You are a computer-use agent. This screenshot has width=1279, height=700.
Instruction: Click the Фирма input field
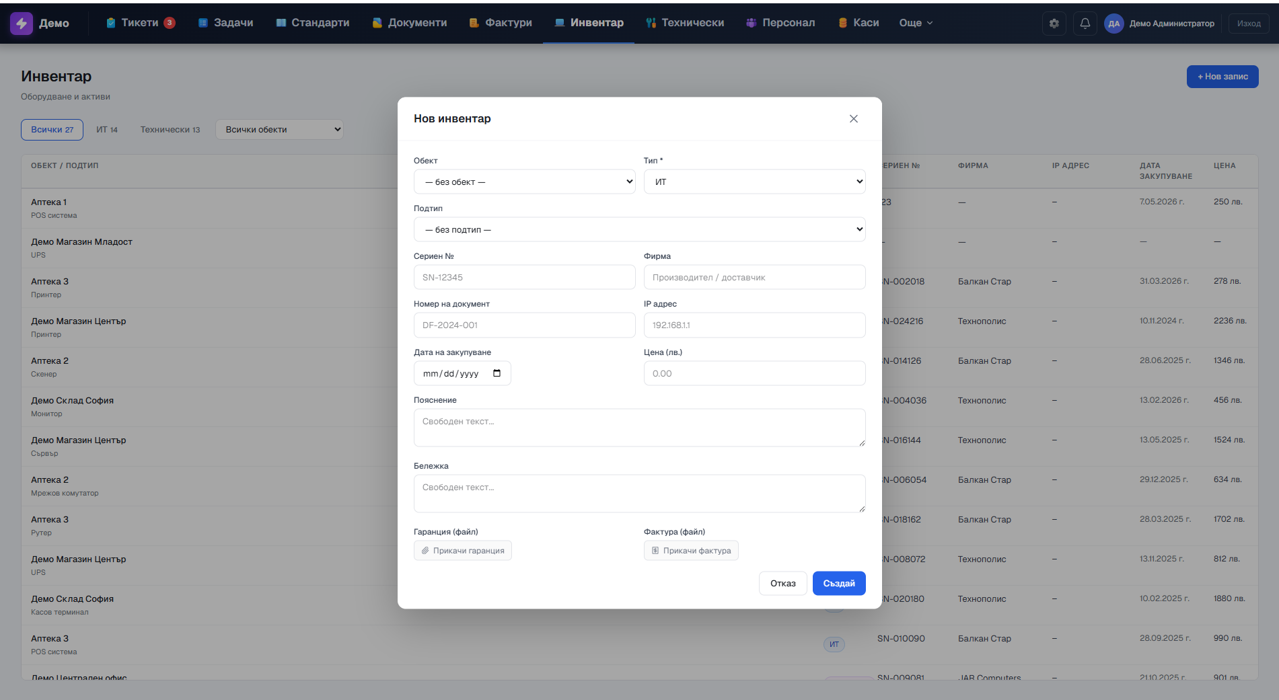pos(754,277)
